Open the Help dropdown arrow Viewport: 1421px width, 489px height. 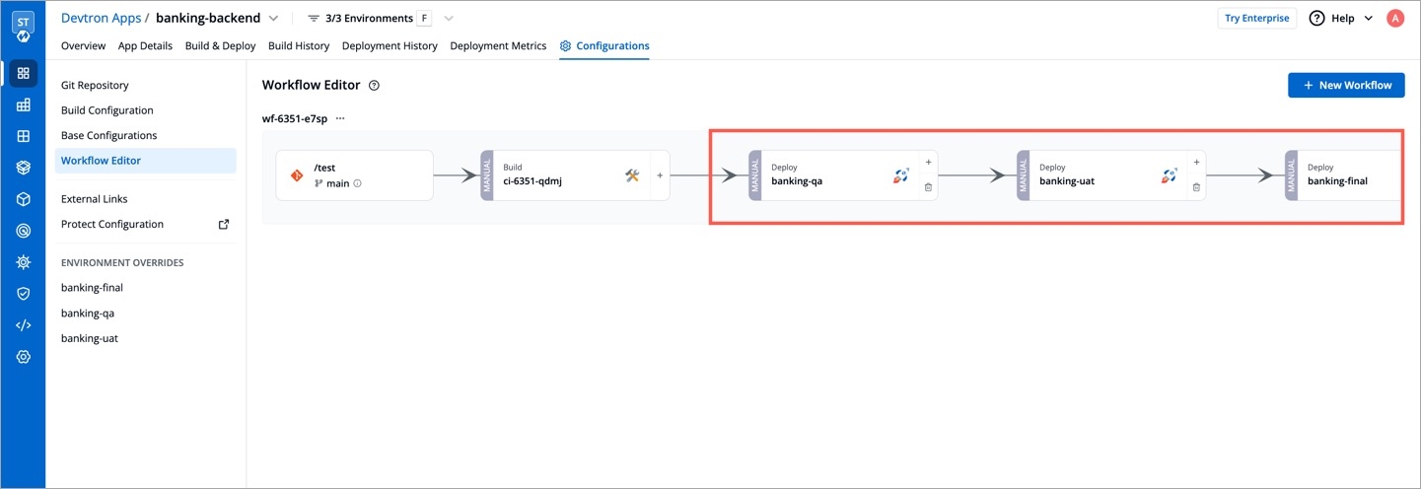1368,18
